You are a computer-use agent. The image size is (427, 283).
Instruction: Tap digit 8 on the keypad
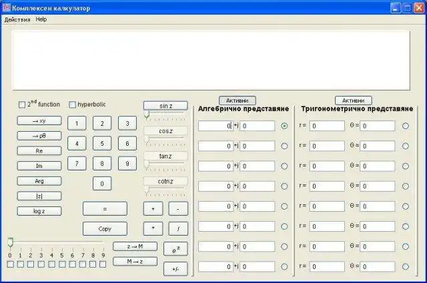tap(102, 164)
